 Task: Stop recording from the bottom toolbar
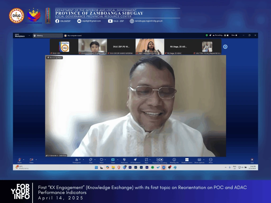[161, 160]
